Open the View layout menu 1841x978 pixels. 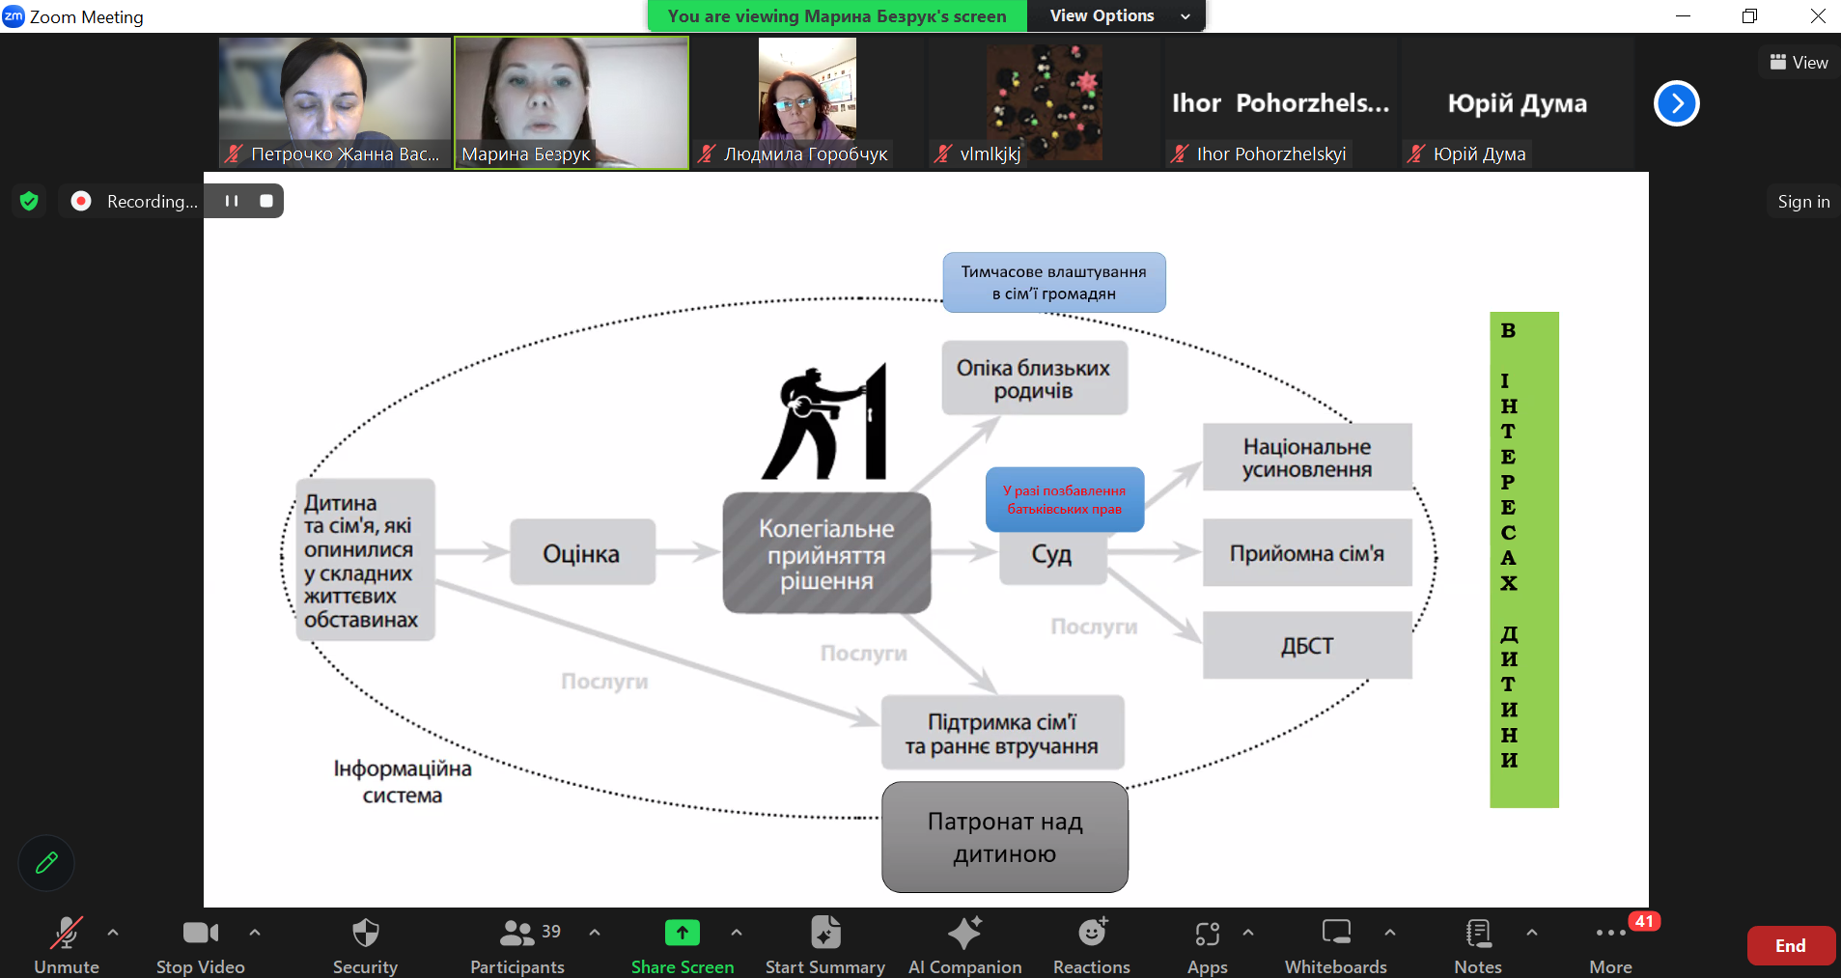click(1799, 63)
